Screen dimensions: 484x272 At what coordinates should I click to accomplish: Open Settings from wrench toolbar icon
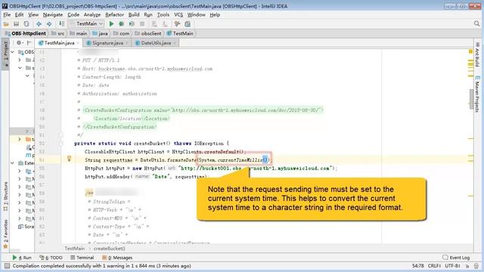tap(177, 23)
